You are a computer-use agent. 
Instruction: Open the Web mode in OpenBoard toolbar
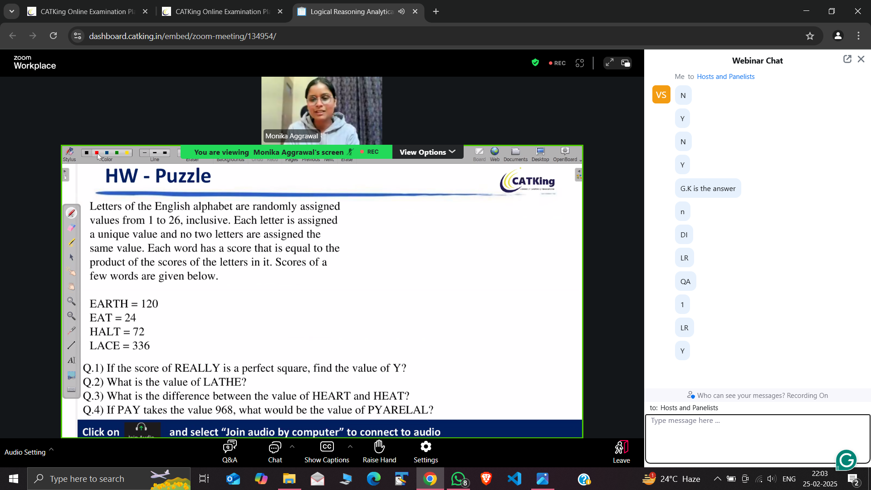(x=494, y=154)
